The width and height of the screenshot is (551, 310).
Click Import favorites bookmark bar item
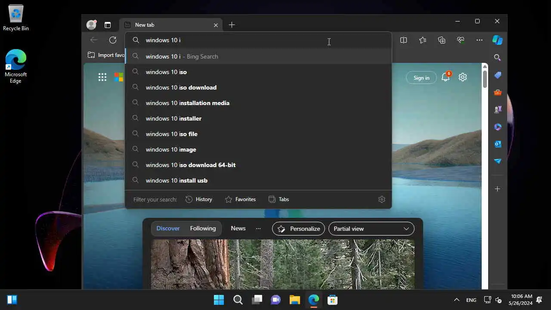106,55
